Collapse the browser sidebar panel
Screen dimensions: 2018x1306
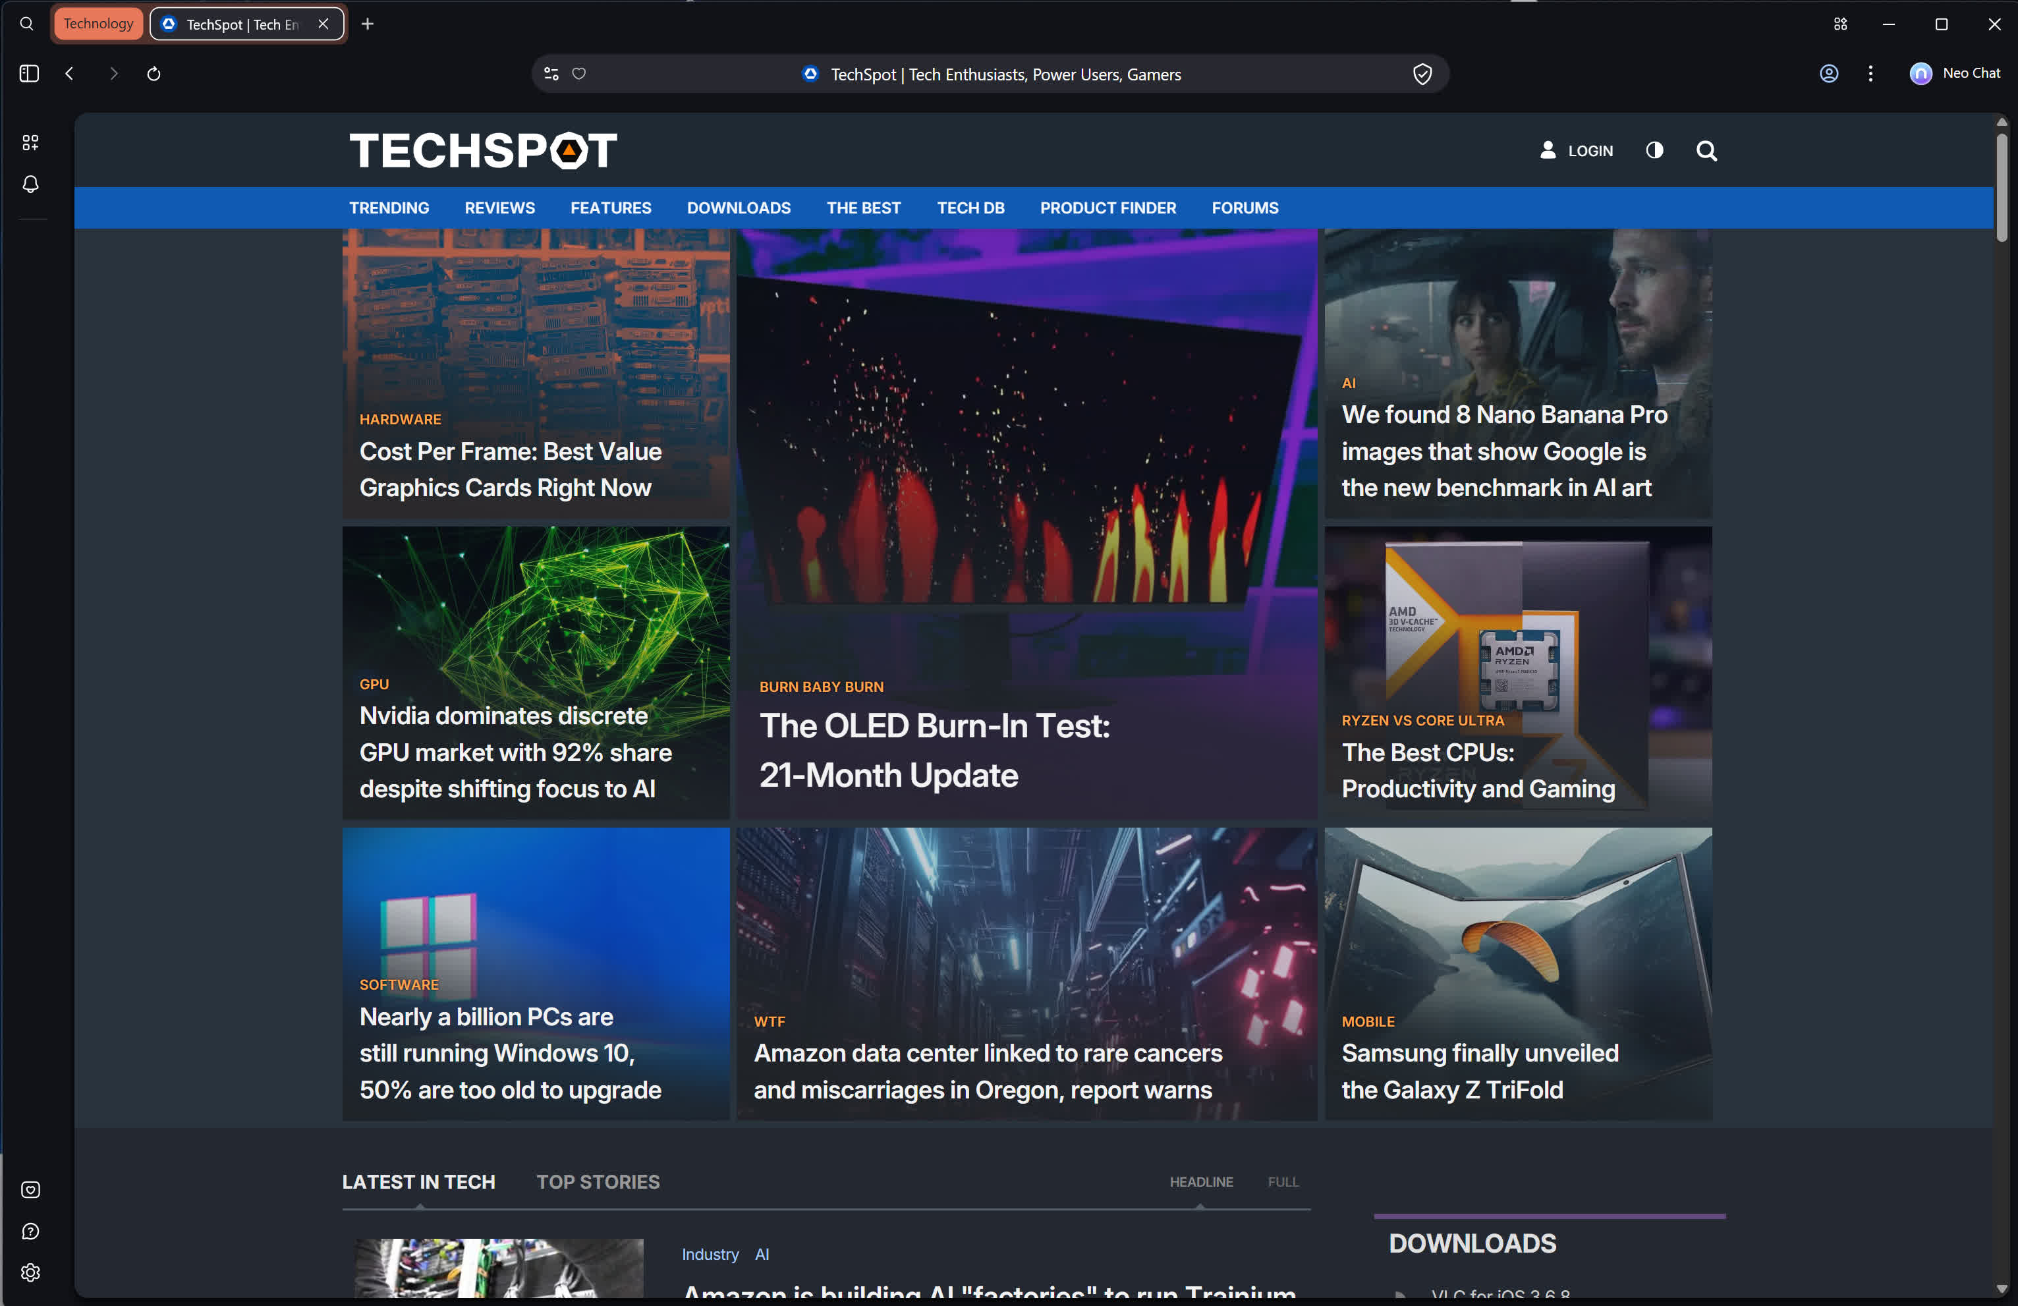[28, 74]
